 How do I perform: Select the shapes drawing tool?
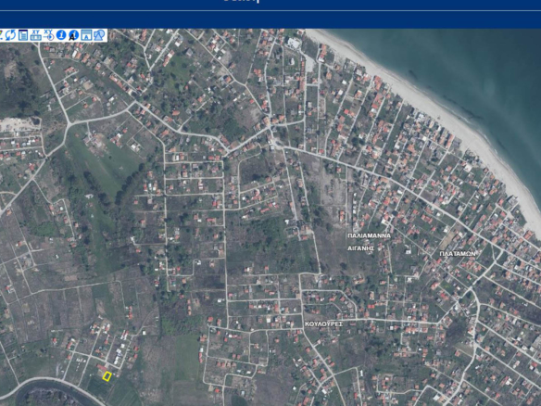click(99, 35)
